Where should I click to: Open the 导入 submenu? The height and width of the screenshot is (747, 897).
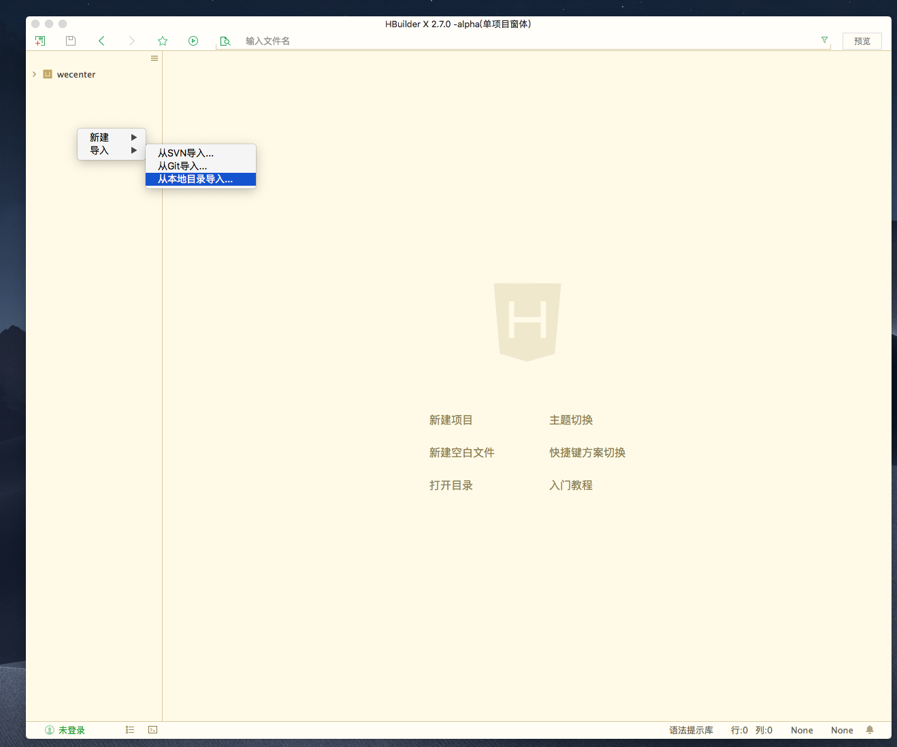coord(112,150)
